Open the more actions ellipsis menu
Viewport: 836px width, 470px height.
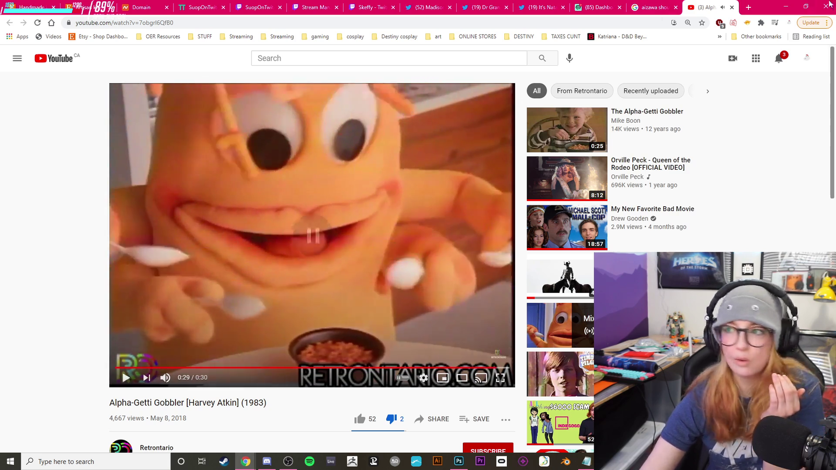[505, 419]
